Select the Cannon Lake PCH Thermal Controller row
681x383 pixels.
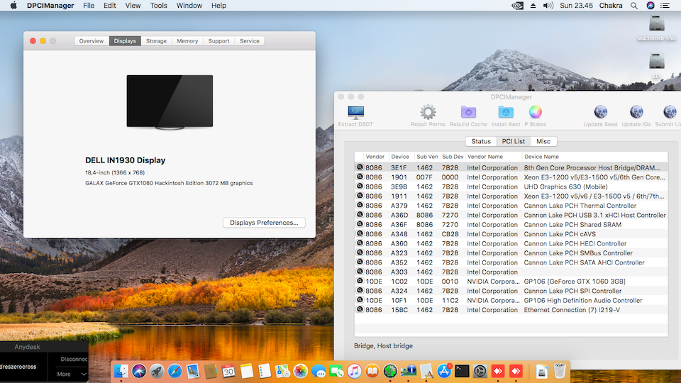[511, 206]
